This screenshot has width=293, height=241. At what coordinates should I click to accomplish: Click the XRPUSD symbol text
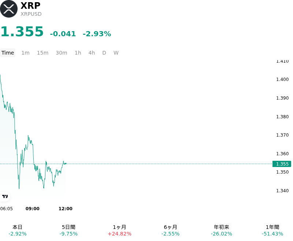31,14
